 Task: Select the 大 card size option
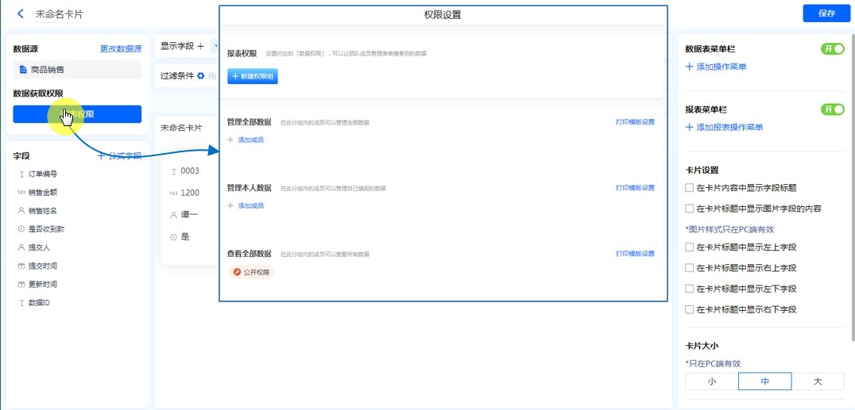[818, 381]
